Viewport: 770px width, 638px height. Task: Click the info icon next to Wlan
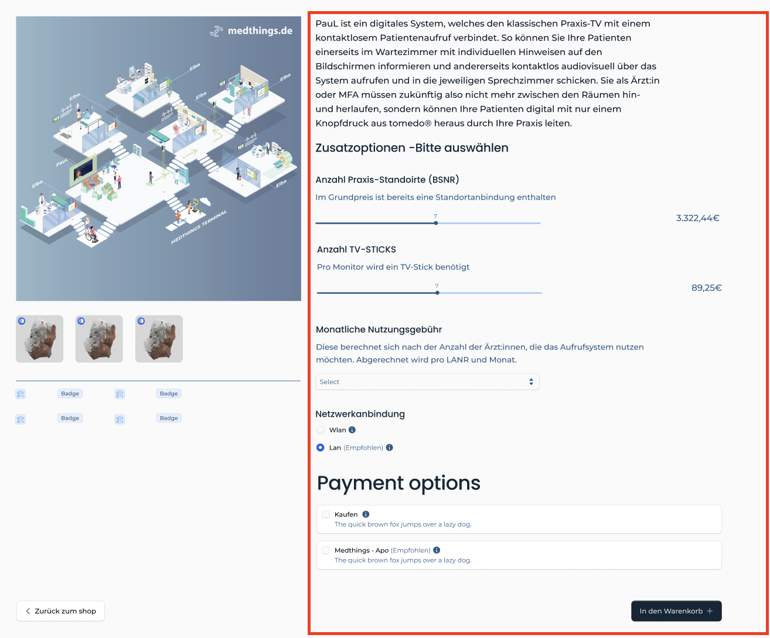pos(352,430)
